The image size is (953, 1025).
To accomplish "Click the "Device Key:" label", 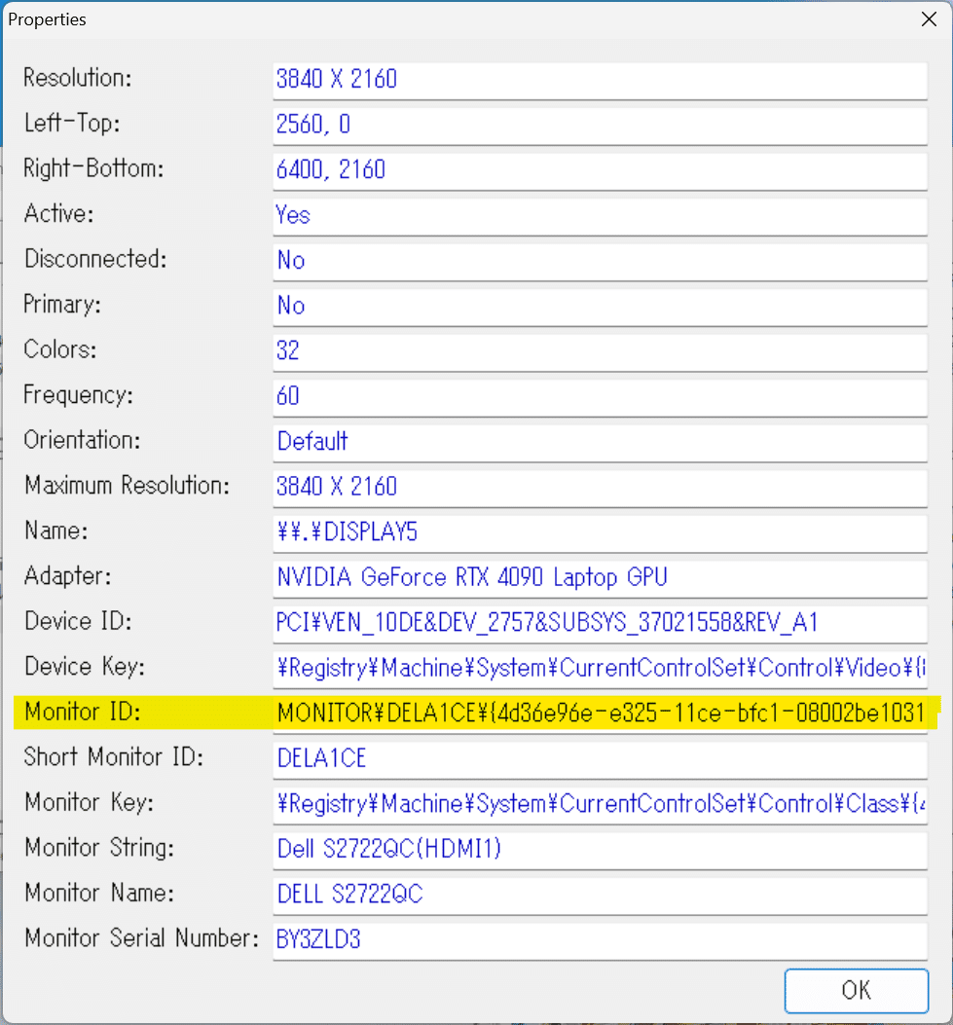I will tap(85, 668).
